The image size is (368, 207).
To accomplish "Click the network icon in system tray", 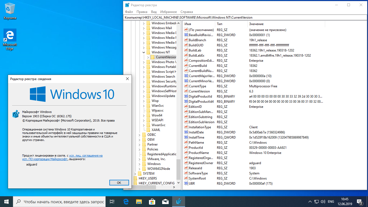I will click(x=317, y=202).
